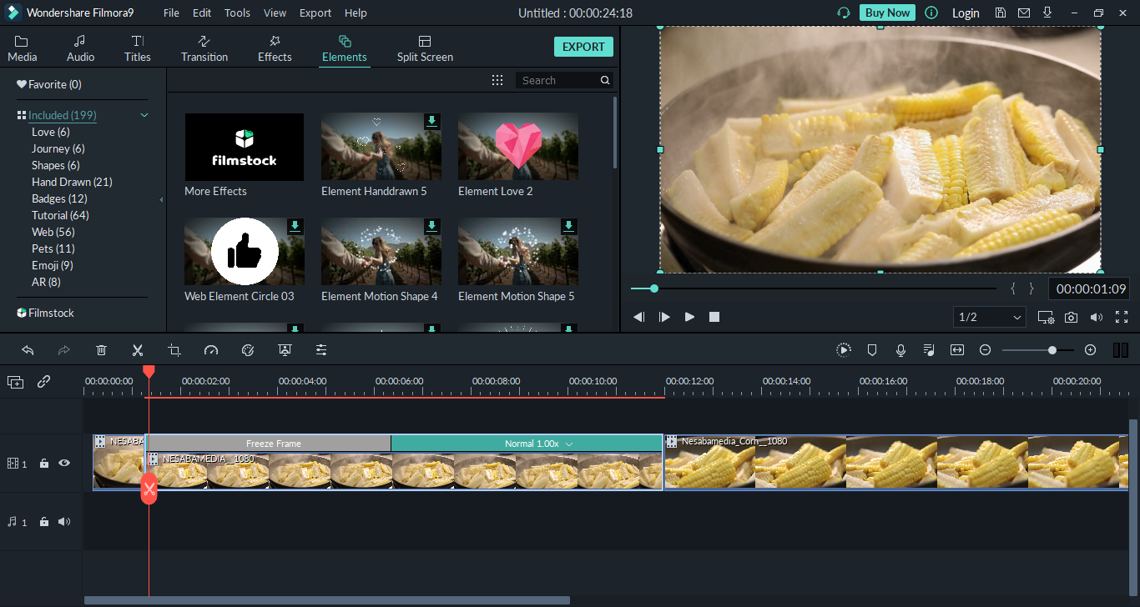1140x607 pixels.
Task: Open the Tools menu
Action: tap(237, 13)
